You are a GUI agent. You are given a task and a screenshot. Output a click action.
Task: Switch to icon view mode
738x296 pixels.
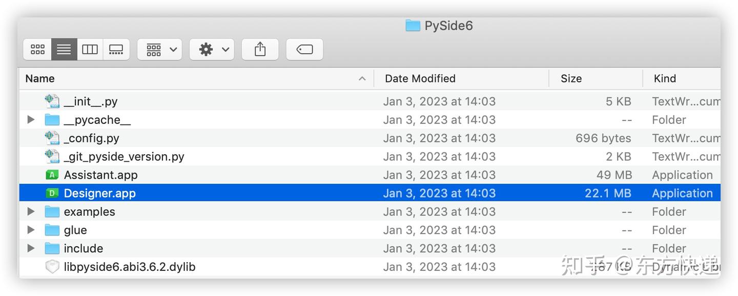click(x=37, y=49)
